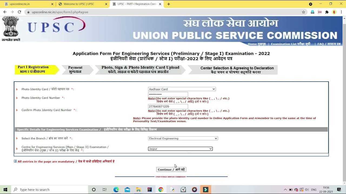346x194 pixels.
Task: Close the Welcome to UPSC tab
Action: [x=106, y=4]
